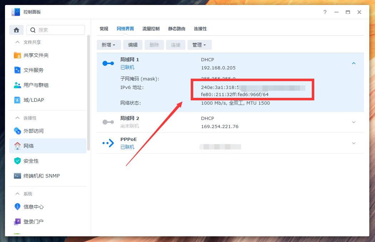Switch to the 流量控制 tab
The width and height of the screenshot is (375, 242).
click(x=151, y=29)
